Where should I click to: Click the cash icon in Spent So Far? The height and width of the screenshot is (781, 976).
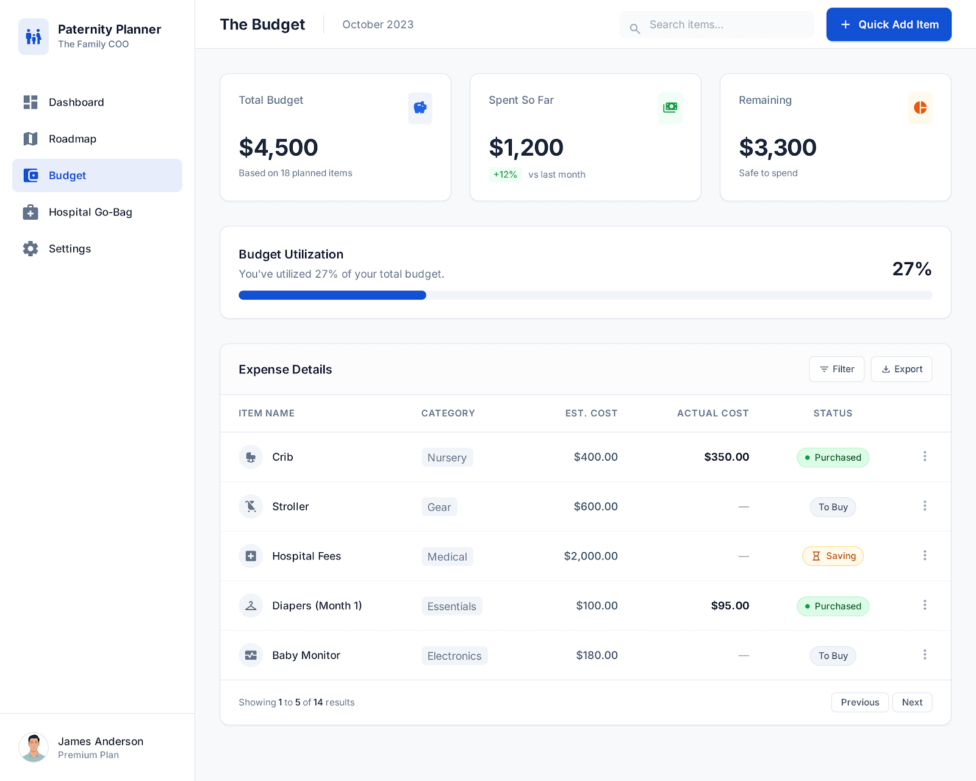[670, 108]
